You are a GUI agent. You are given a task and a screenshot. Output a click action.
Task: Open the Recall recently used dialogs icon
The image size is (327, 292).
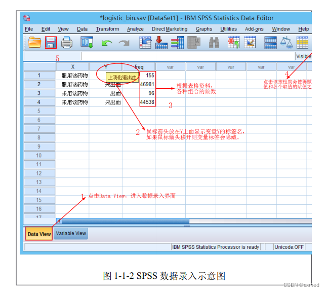tap(87, 43)
